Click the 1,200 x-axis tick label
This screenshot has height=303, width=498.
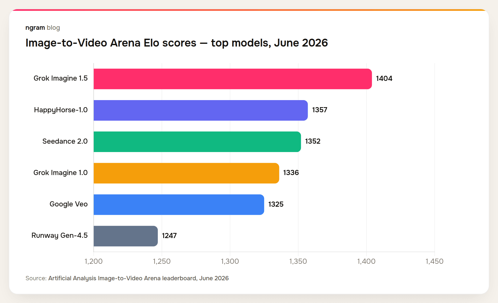coord(94,261)
